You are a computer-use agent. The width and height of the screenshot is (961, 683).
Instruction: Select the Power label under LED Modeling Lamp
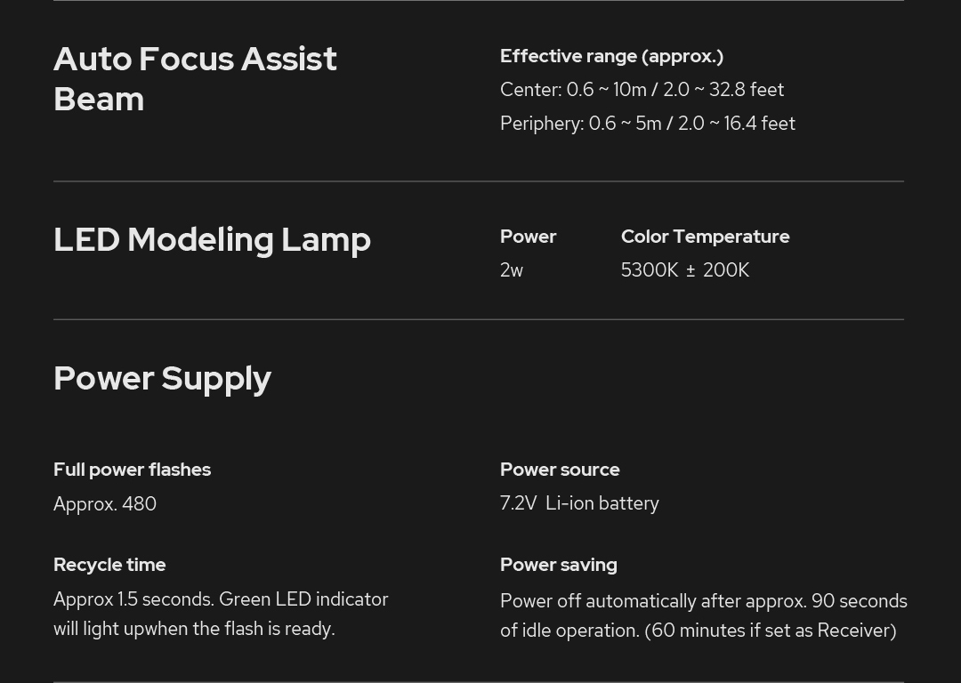[x=528, y=237]
